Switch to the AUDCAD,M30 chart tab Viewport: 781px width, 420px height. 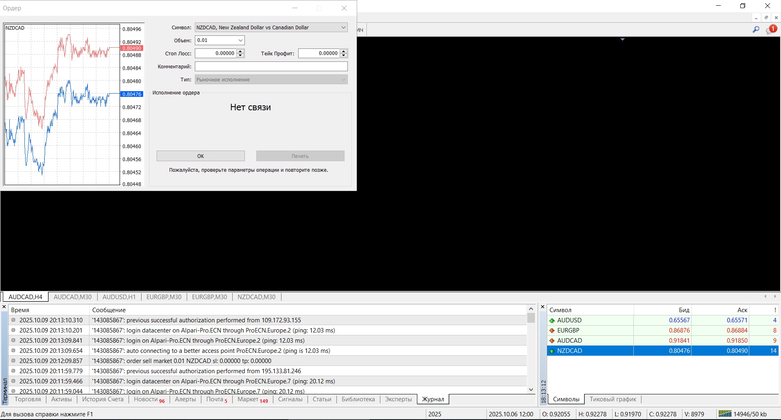click(x=73, y=297)
